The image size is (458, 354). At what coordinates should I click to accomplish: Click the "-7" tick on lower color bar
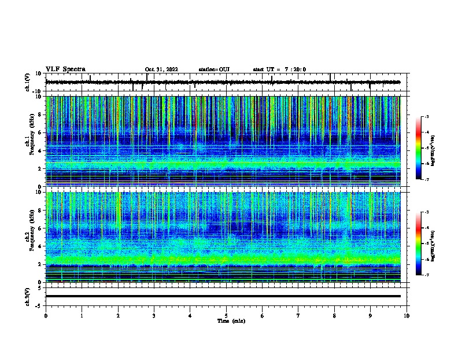pyautogui.click(x=426, y=275)
